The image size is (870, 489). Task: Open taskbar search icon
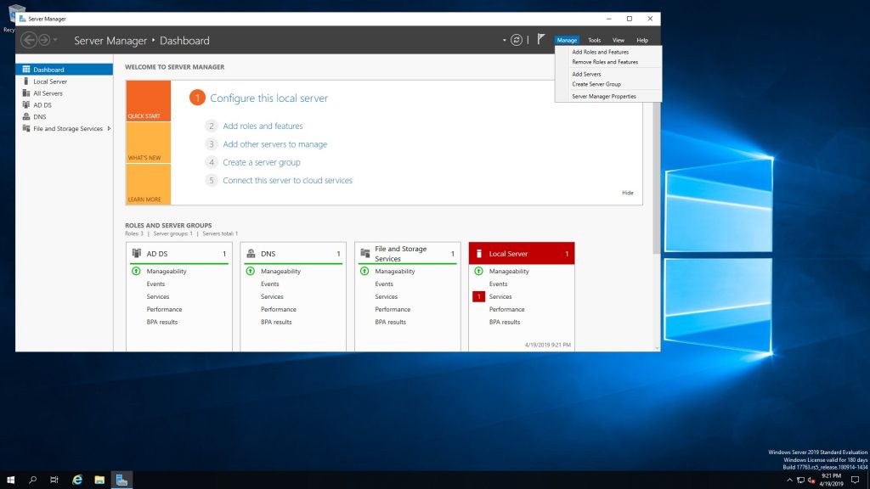33,481
